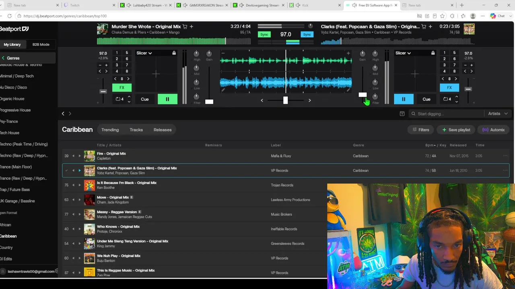Nudge right deck pitch bend backward
This screenshot has height=289, width=515.
pos(465,71)
